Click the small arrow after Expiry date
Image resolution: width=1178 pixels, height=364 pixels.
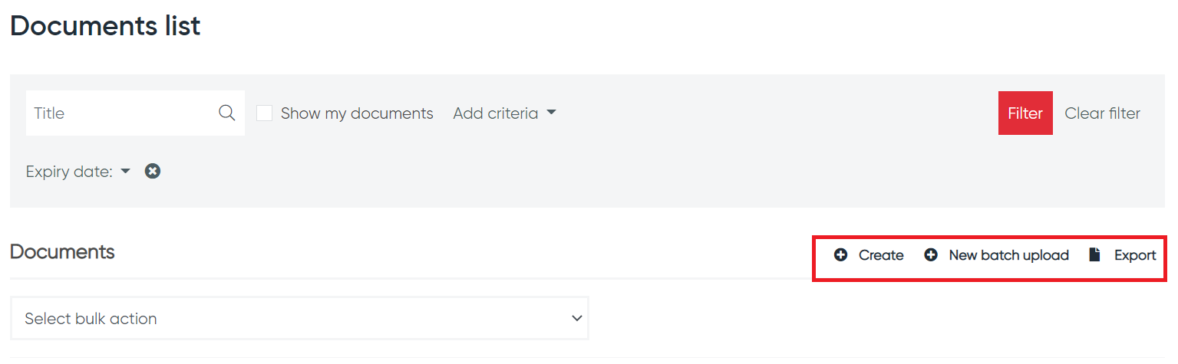(126, 172)
